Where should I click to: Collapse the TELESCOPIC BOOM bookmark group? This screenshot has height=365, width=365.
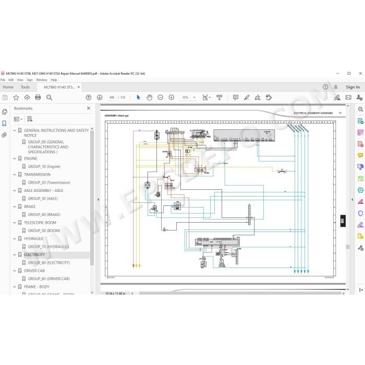click(15, 223)
